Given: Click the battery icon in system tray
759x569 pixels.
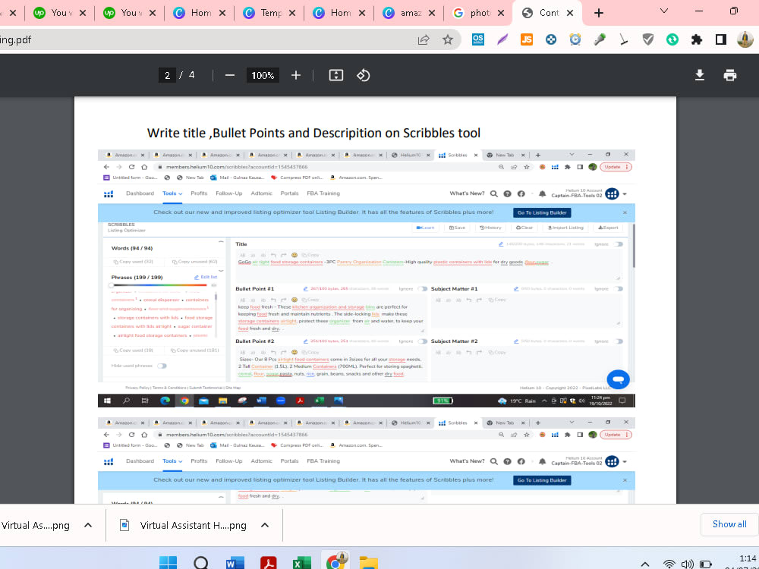Looking at the screenshot, I should 705,564.
